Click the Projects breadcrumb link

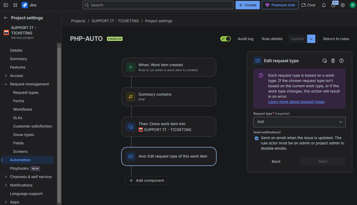click(78, 21)
